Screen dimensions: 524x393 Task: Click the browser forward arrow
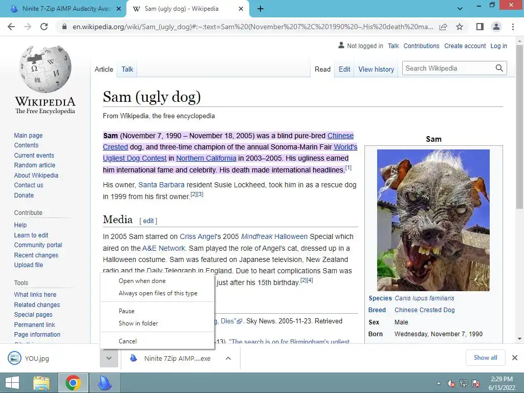point(28,27)
